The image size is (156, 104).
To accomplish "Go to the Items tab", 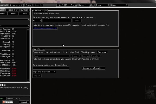I will click(x=13, y=14).
